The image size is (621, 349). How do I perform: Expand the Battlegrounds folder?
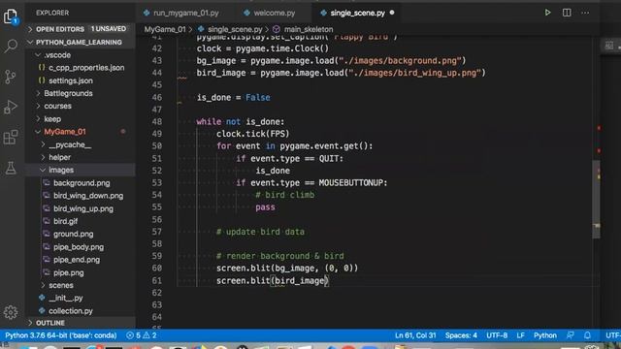[x=81, y=93]
